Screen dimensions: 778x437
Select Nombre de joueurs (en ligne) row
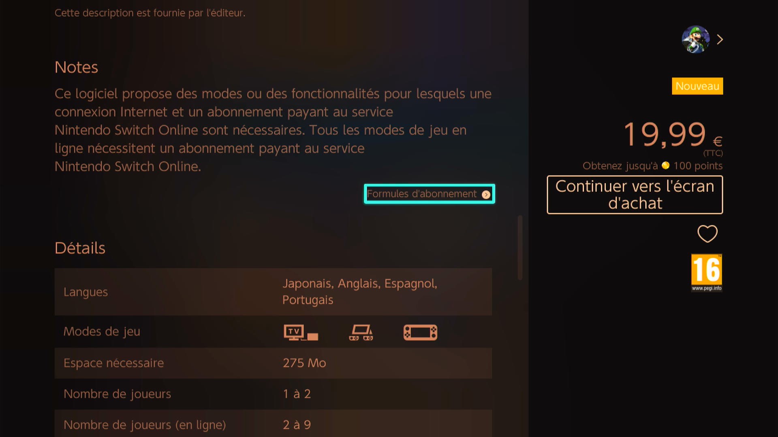click(273, 424)
